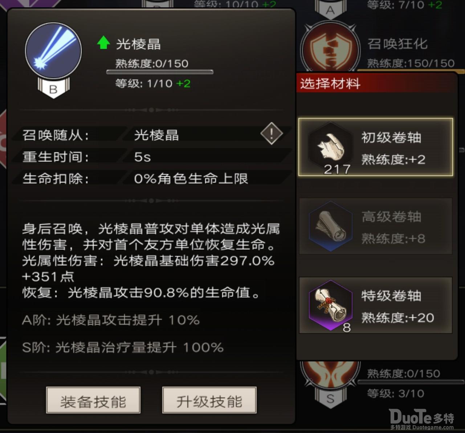
Task: Choose 特级卷轴 material with proficiency +20
Action: click(376, 305)
